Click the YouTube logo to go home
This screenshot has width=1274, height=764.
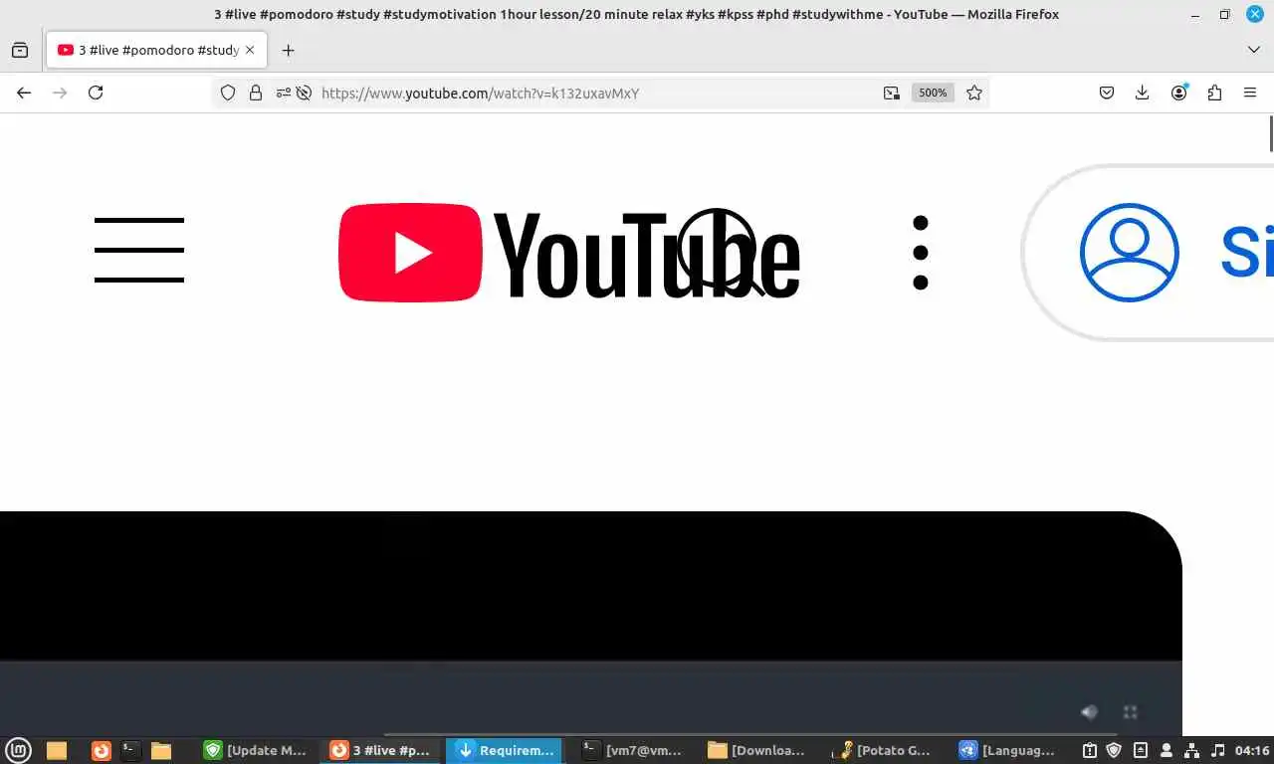(569, 253)
